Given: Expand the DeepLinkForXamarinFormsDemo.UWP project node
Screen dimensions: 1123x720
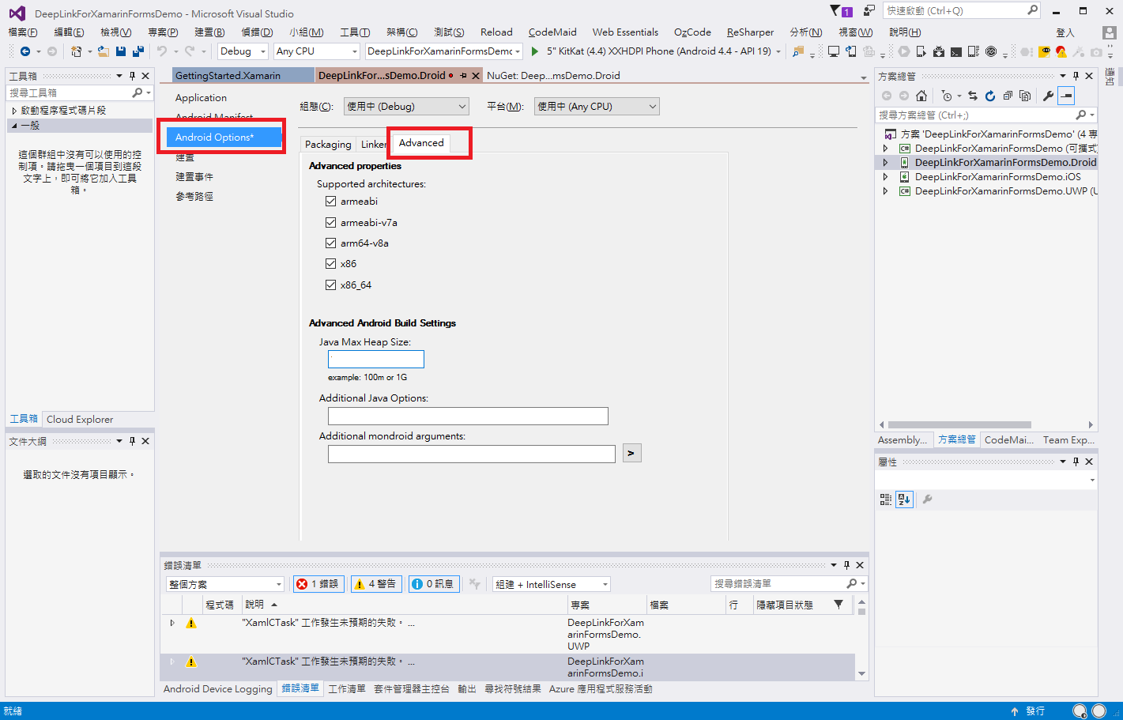Looking at the screenshot, I should 885,191.
